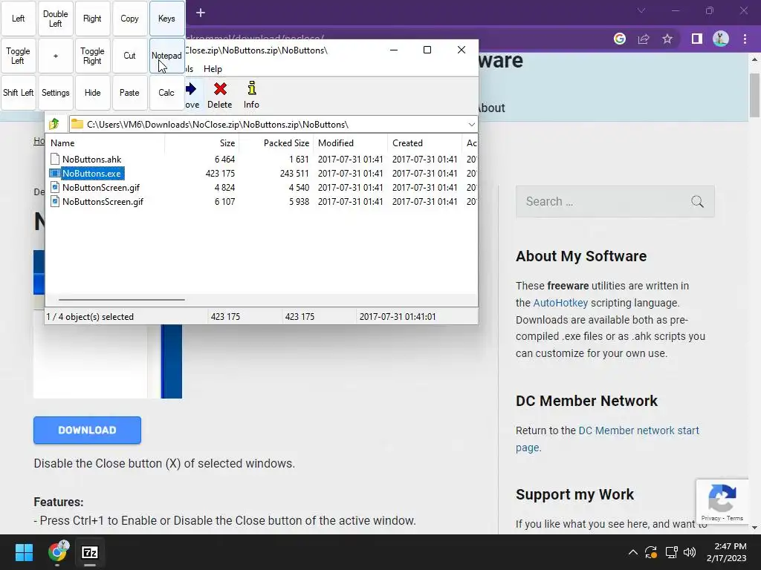Click the Notepad panel button
The image size is (761, 570).
166,56
